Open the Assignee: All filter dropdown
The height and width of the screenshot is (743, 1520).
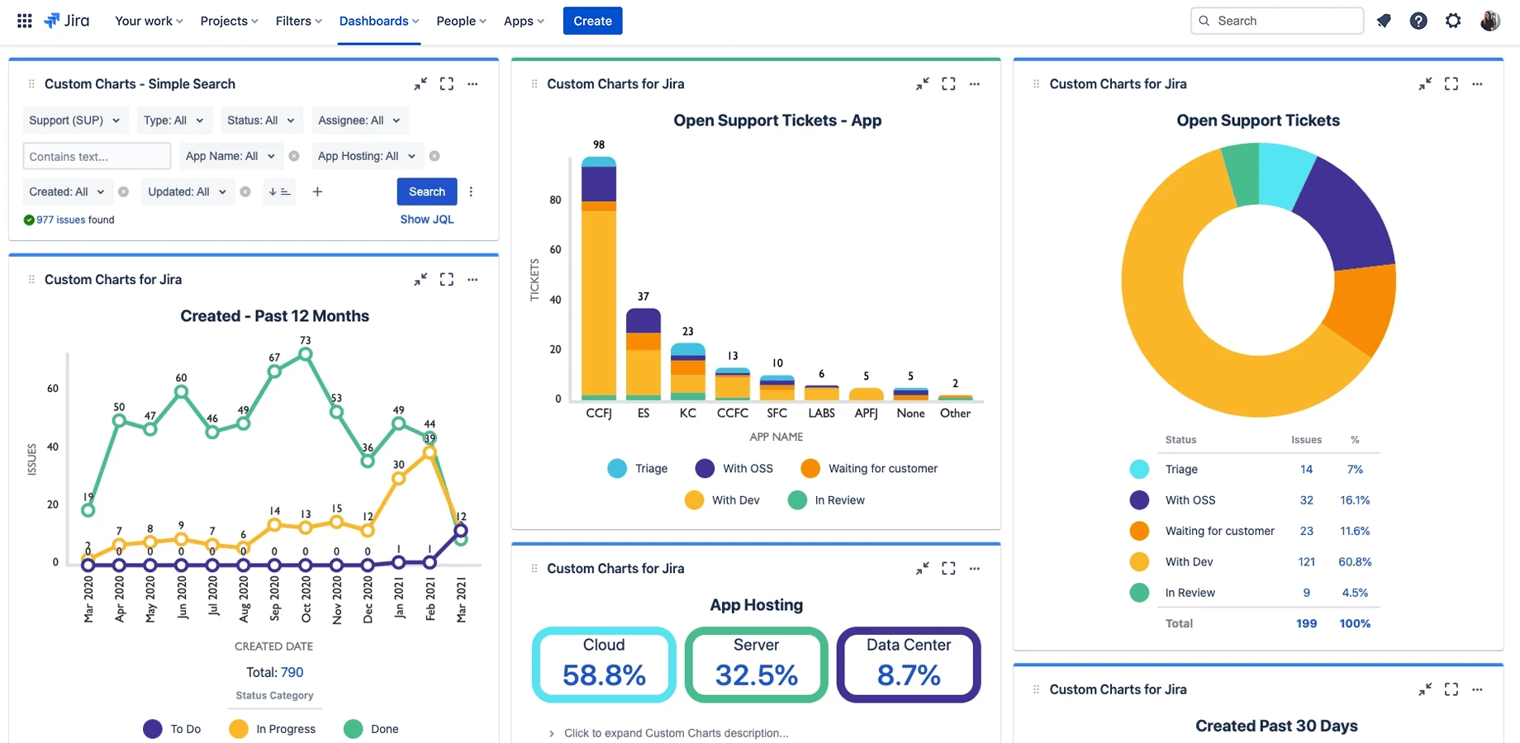pos(359,120)
